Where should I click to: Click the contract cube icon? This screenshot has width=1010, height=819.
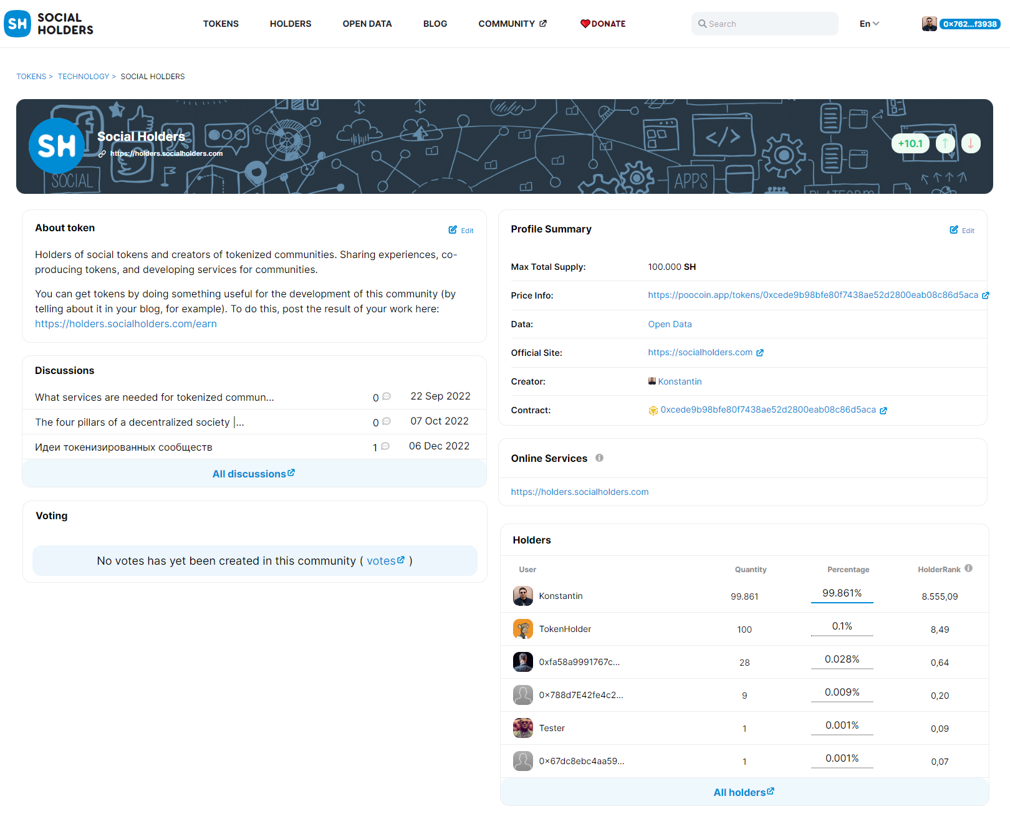click(653, 410)
